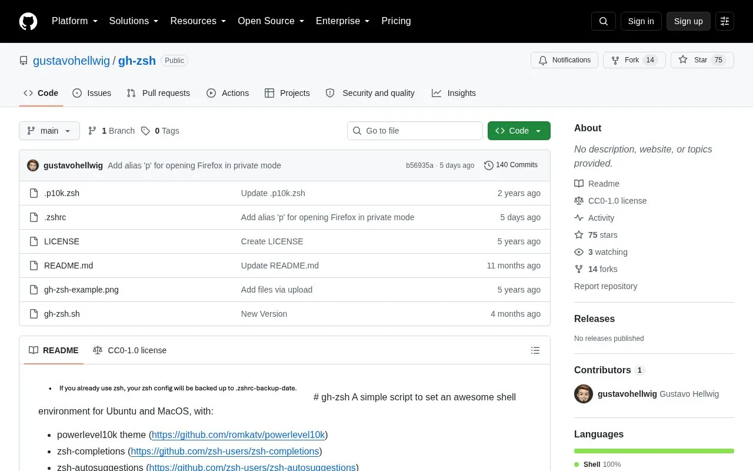Click the fork icon beside 14 forks
This screenshot has height=471, width=753.
click(579, 269)
